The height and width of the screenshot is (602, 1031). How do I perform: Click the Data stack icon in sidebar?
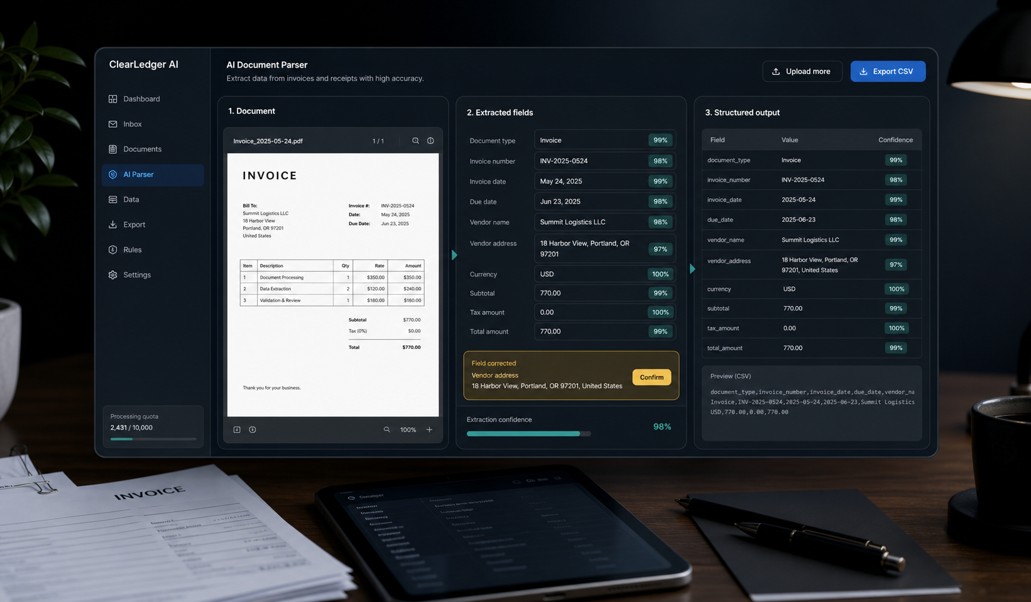(x=113, y=199)
